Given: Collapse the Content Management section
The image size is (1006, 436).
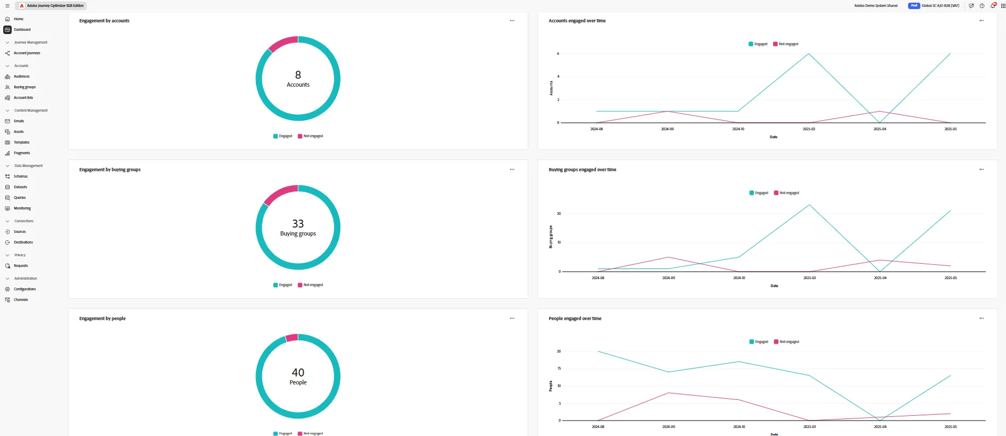Looking at the screenshot, I should 7,111.
